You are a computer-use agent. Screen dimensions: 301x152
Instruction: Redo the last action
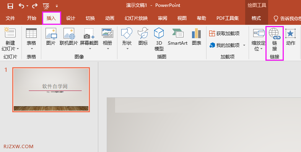pyautogui.click(x=35, y=6)
